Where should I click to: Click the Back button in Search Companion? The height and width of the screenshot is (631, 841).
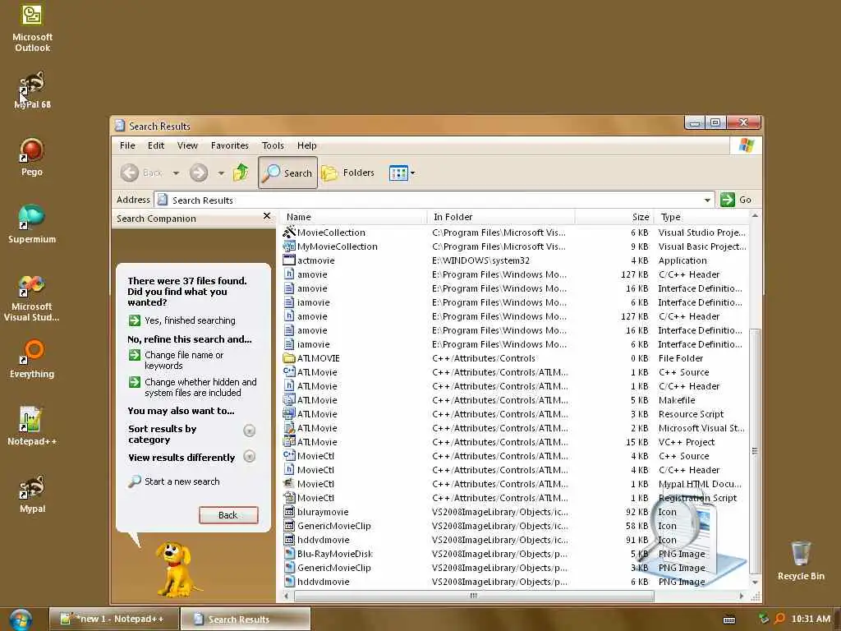pos(228,514)
